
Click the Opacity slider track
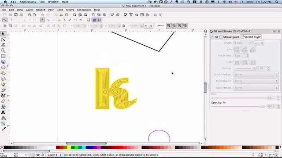pyautogui.click(x=238, y=106)
